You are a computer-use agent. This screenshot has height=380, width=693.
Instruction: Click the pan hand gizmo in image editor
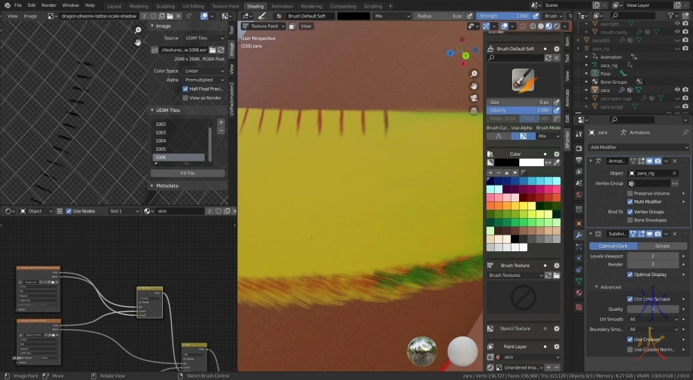pos(138,42)
